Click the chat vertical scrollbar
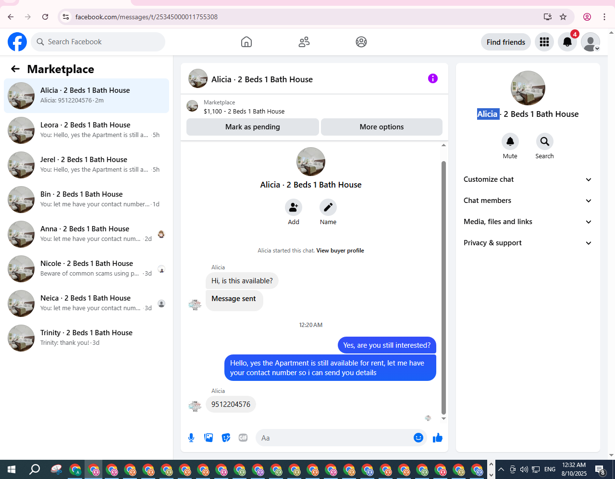This screenshot has width=615, height=479. (443, 287)
